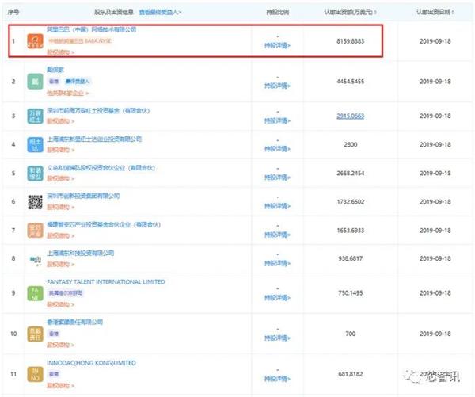Screen dimensions: 475x397
Task: Open 持股详情 for row 5 (2668.2454)
Action: point(278,178)
